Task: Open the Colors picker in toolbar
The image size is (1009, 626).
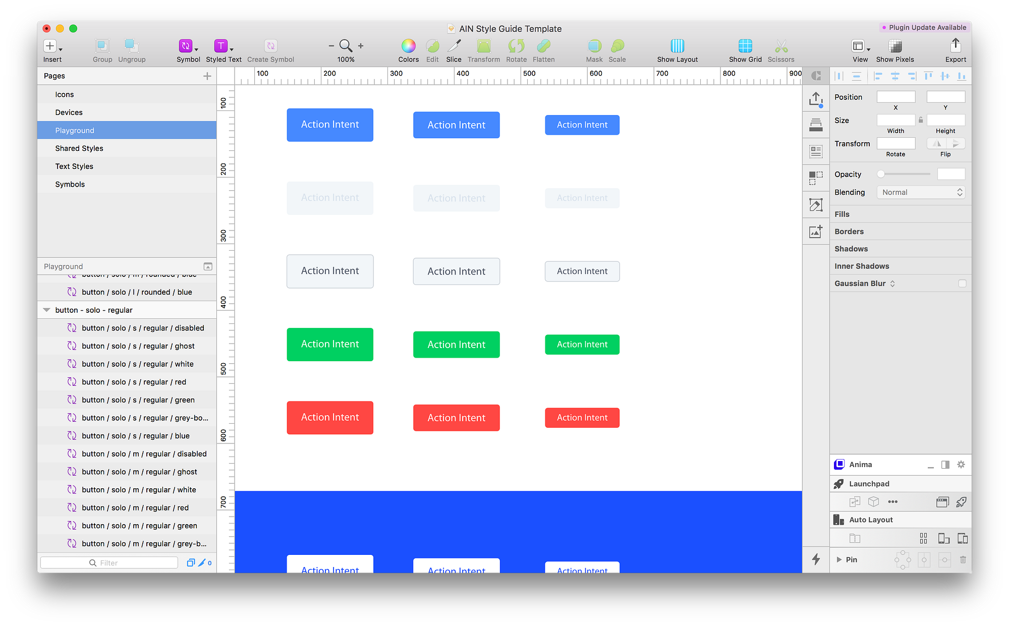Action: pyautogui.click(x=408, y=46)
